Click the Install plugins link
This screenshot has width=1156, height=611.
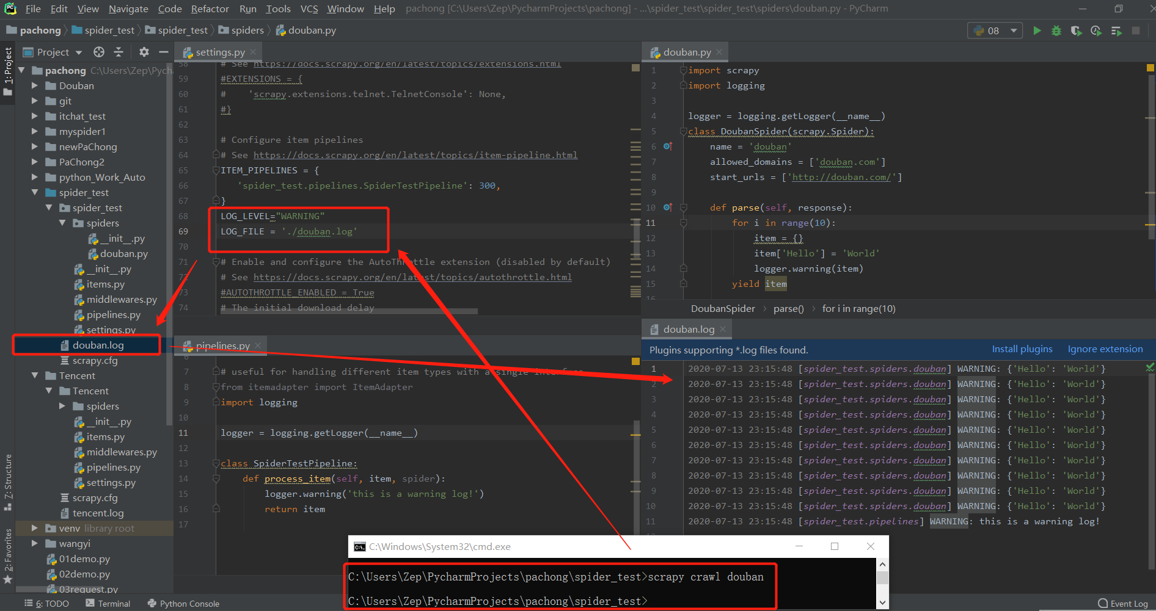1022,349
